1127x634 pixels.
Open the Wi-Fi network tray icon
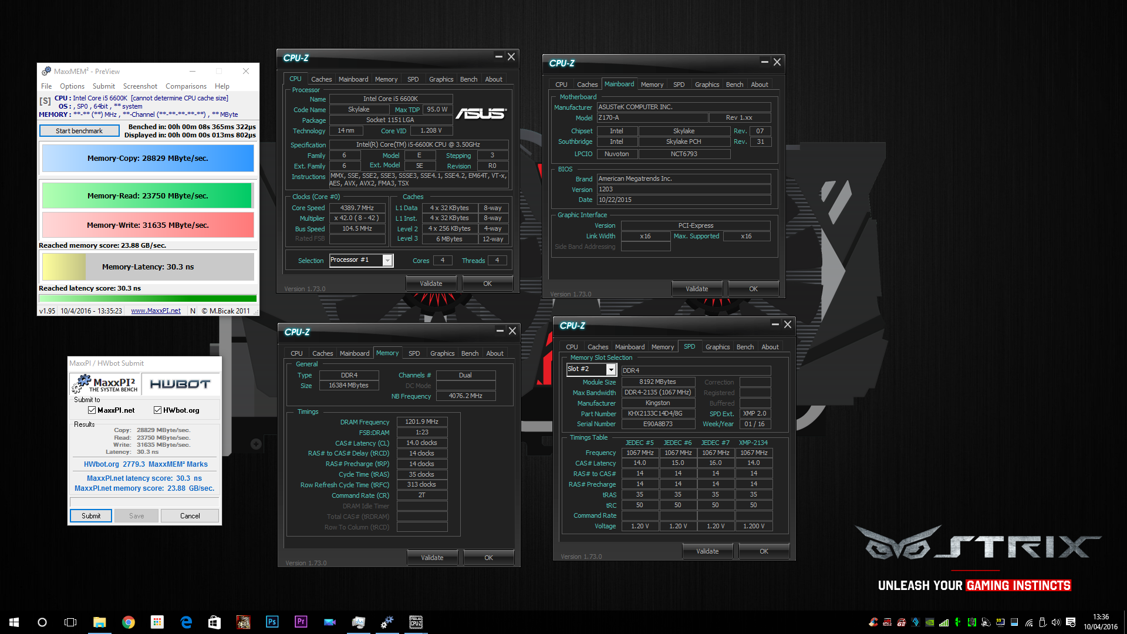coord(1029,622)
